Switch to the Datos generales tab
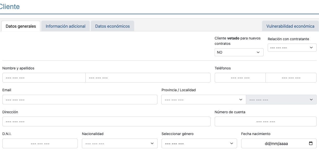 tap(21, 26)
